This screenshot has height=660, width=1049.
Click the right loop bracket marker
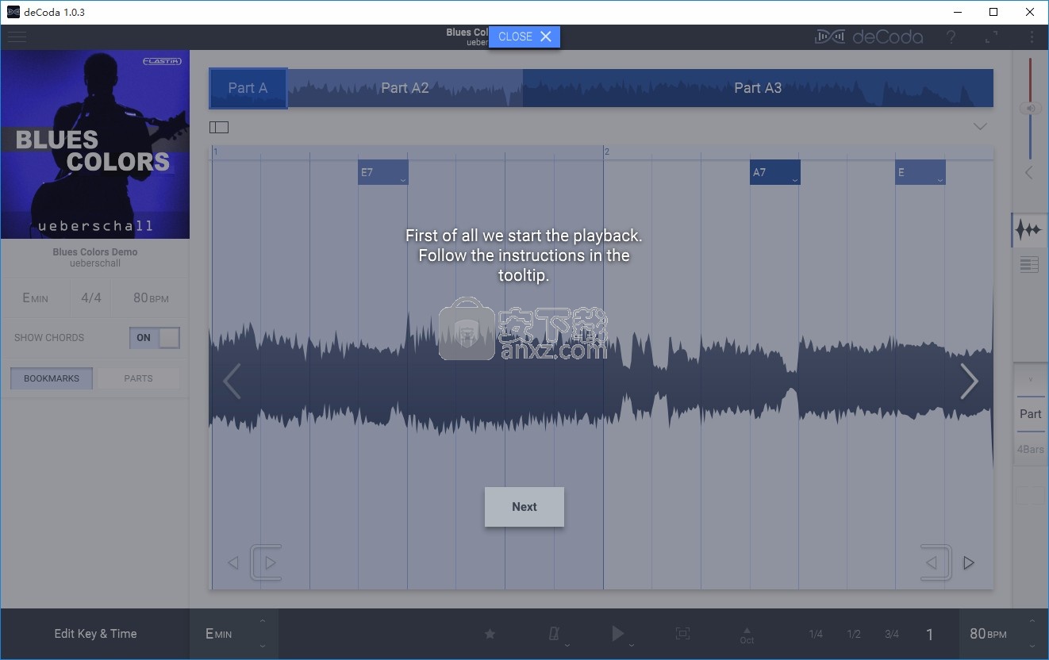coord(936,562)
